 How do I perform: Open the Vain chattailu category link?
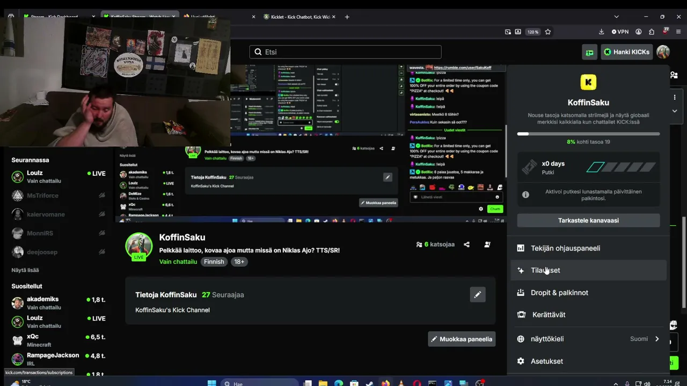178,262
